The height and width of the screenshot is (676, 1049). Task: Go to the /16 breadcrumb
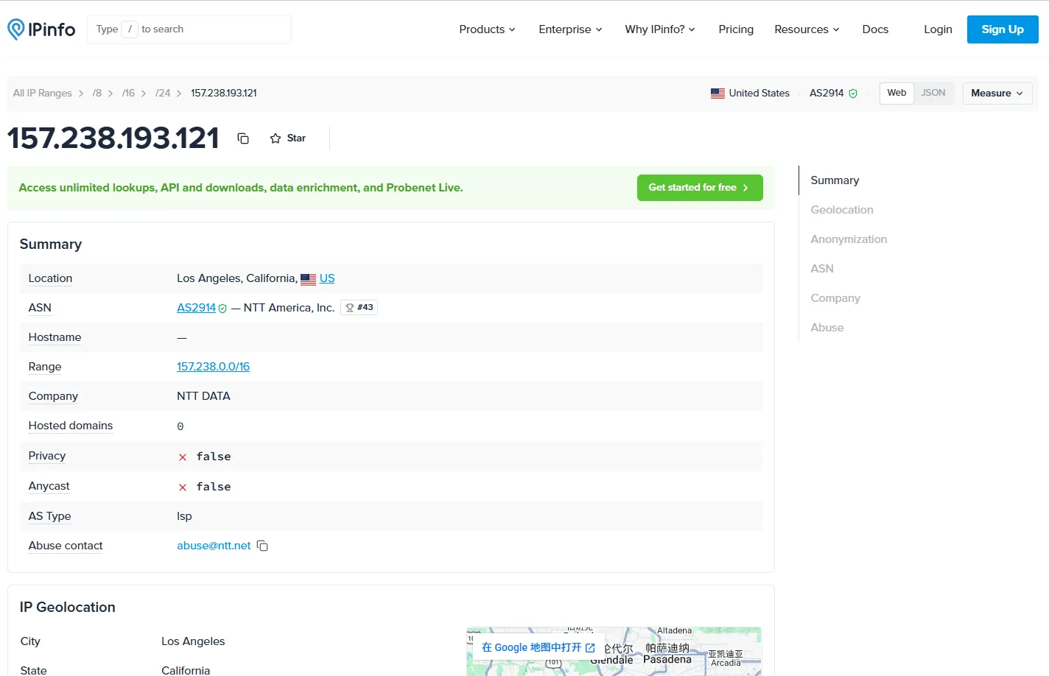129,94
